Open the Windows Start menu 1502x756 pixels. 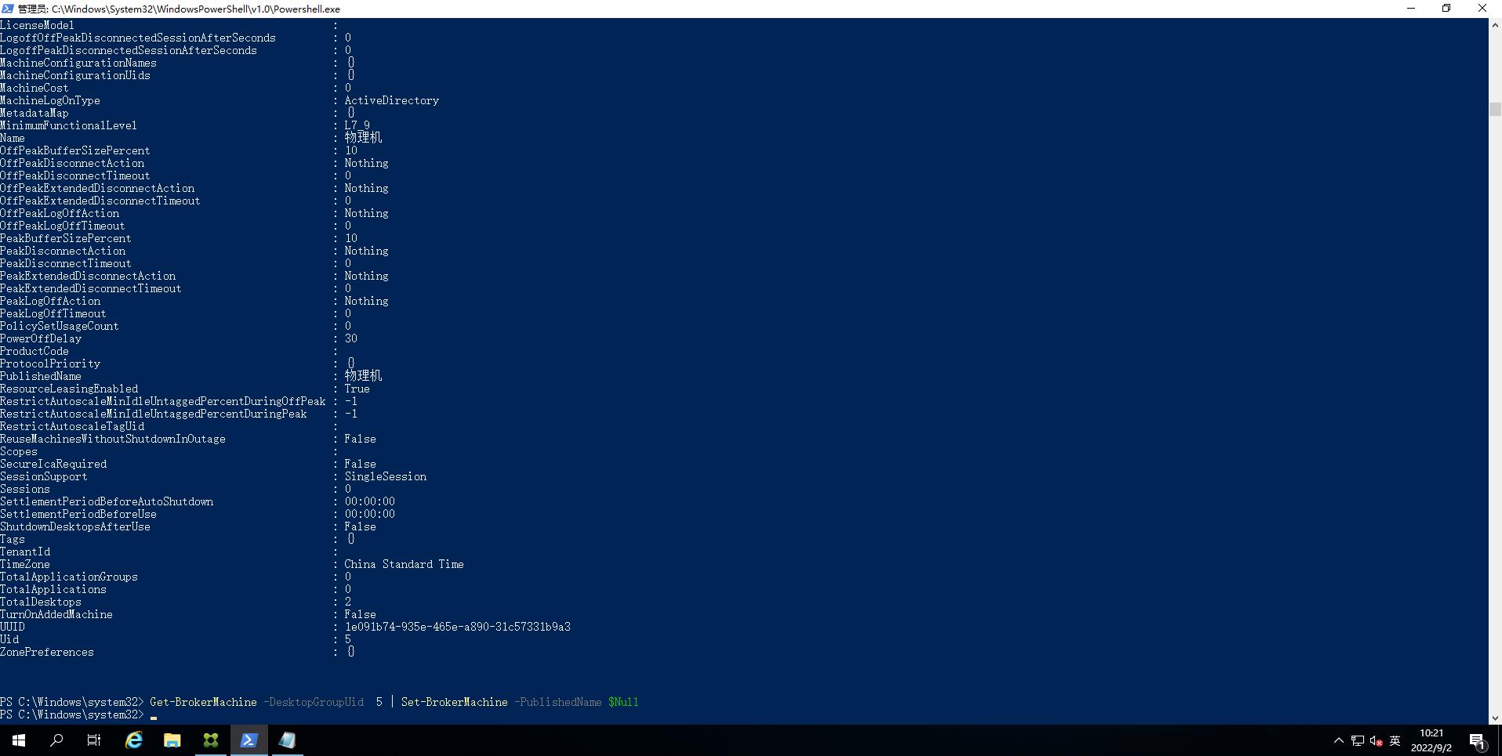tap(19, 740)
